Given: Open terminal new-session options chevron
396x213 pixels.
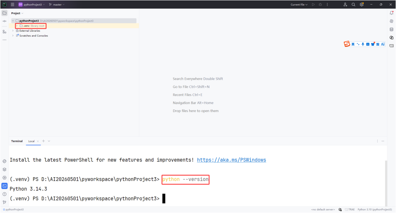Looking at the screenshot, I should click(x=49, y=141).
